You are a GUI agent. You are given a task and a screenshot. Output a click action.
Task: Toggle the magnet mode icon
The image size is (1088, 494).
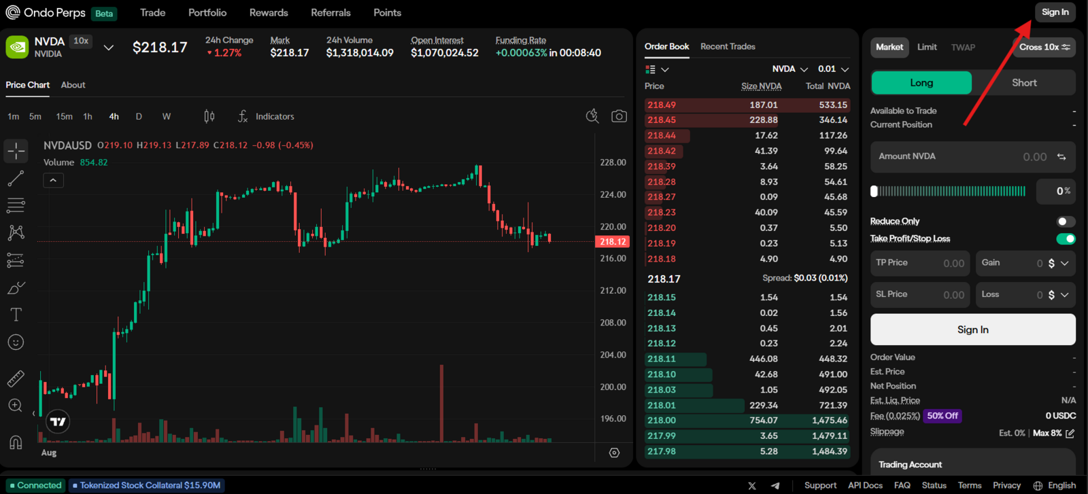tap(16, 442)
